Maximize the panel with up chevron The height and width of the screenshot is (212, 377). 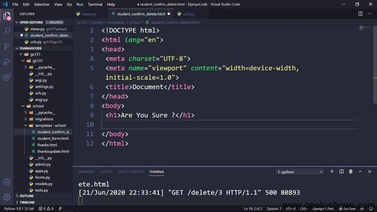(x=360, y=171)
